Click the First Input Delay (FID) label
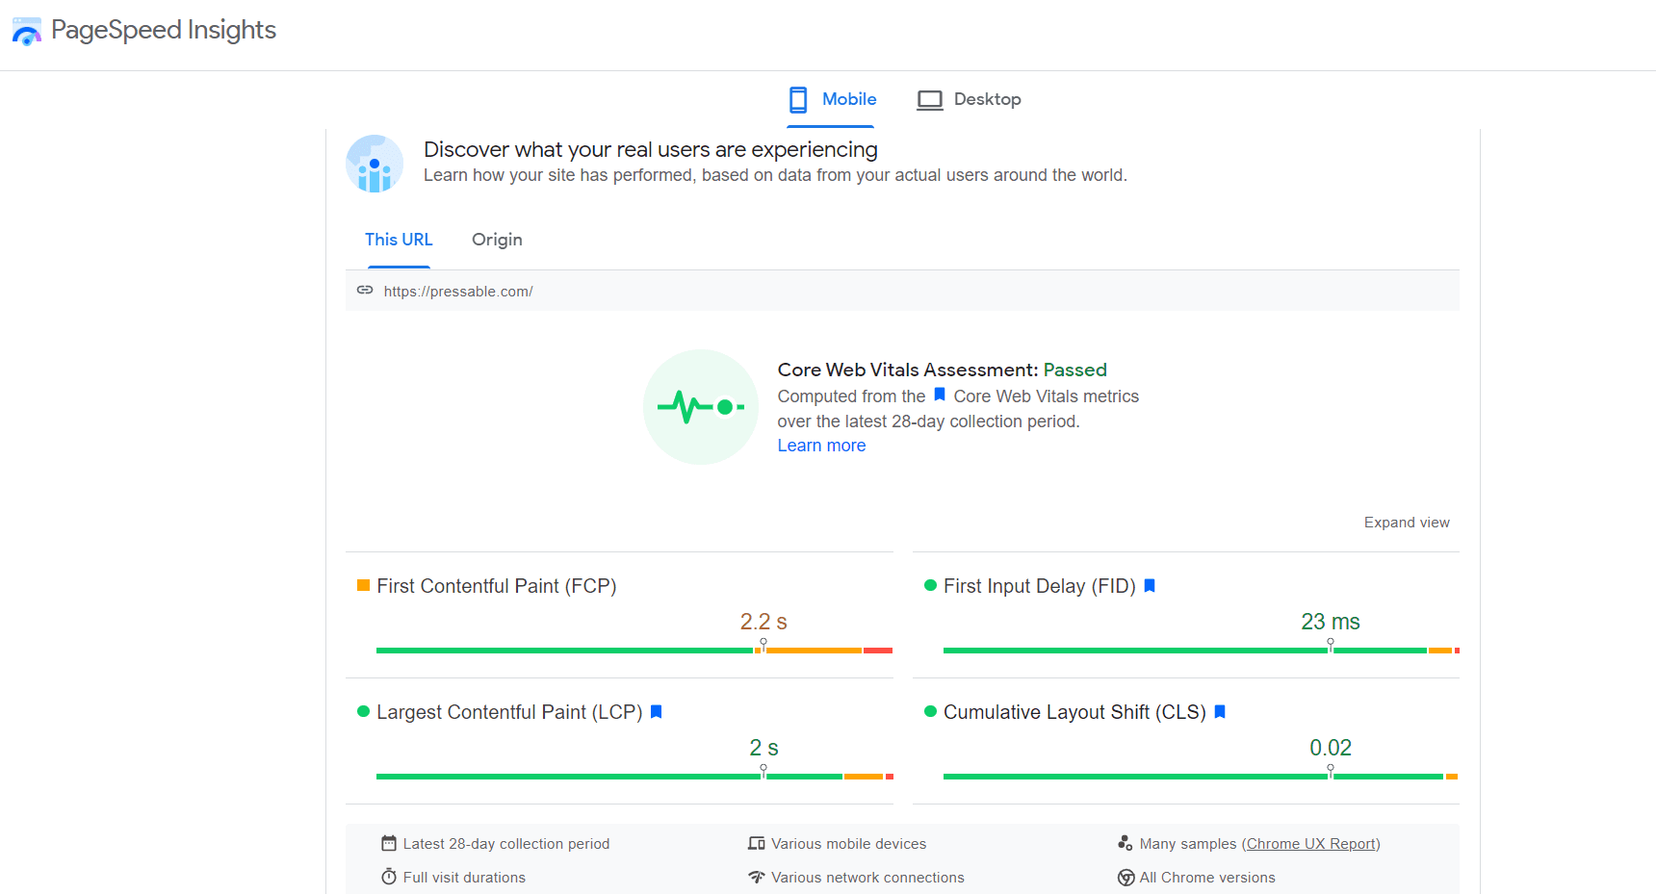 pyautogui.click(x=1040, y=586)
